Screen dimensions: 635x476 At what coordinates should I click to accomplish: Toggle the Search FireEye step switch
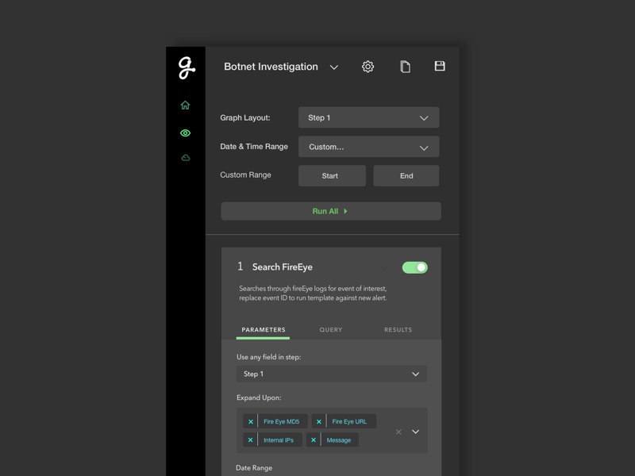414,267
